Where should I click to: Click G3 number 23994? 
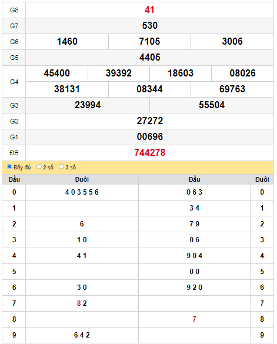click(88, 105)
